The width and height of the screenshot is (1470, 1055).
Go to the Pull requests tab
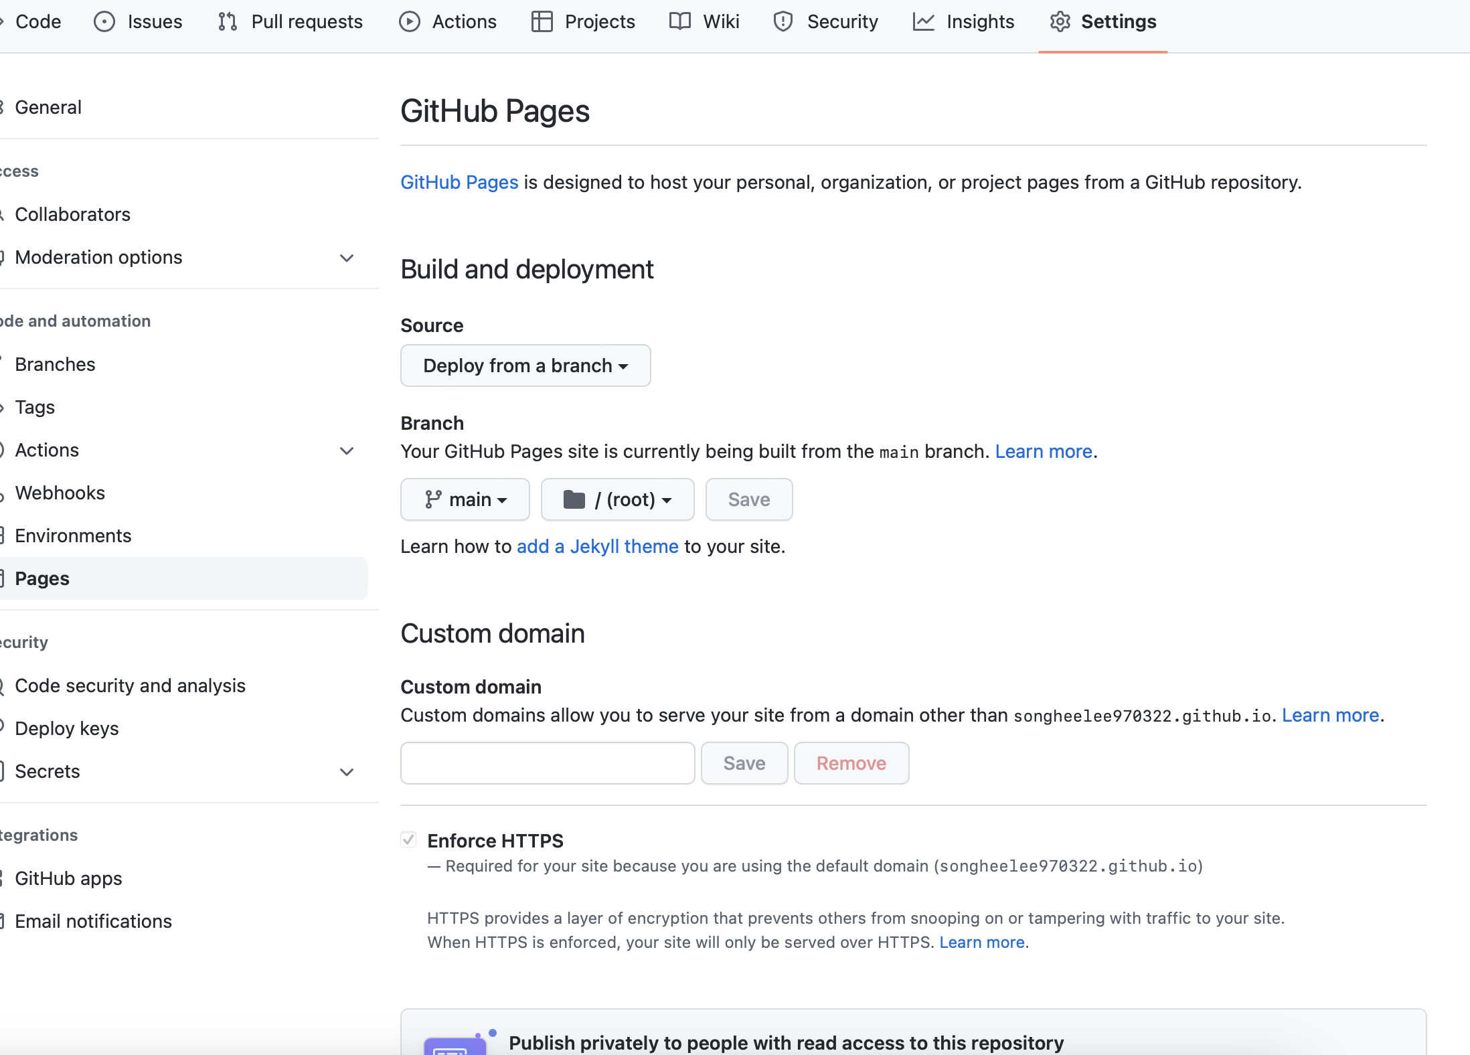pos(291,22)
